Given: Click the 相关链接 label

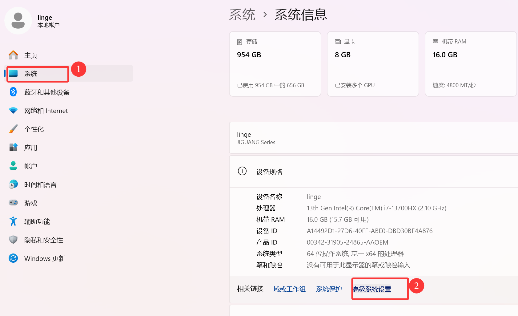Looking at the screenshot, I should [x=250, y=289].
